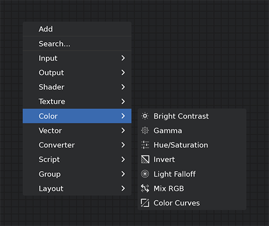
Task: Add a Bright Contrast node
Action: tap(192, 116)
